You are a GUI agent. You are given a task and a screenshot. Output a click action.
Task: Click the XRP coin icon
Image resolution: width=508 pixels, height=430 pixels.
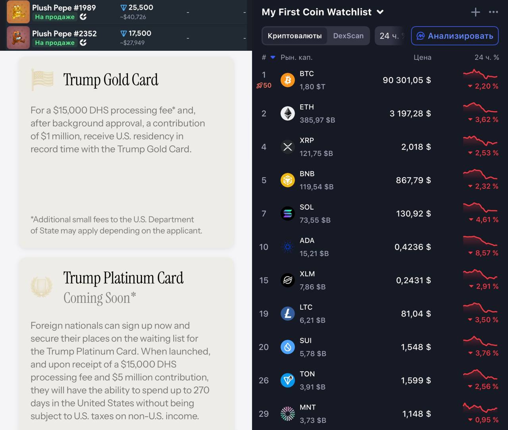click(288, 147)
